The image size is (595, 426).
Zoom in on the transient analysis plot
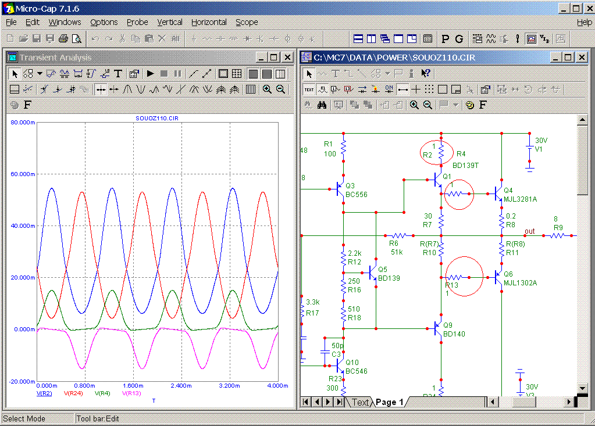[267, 90]
